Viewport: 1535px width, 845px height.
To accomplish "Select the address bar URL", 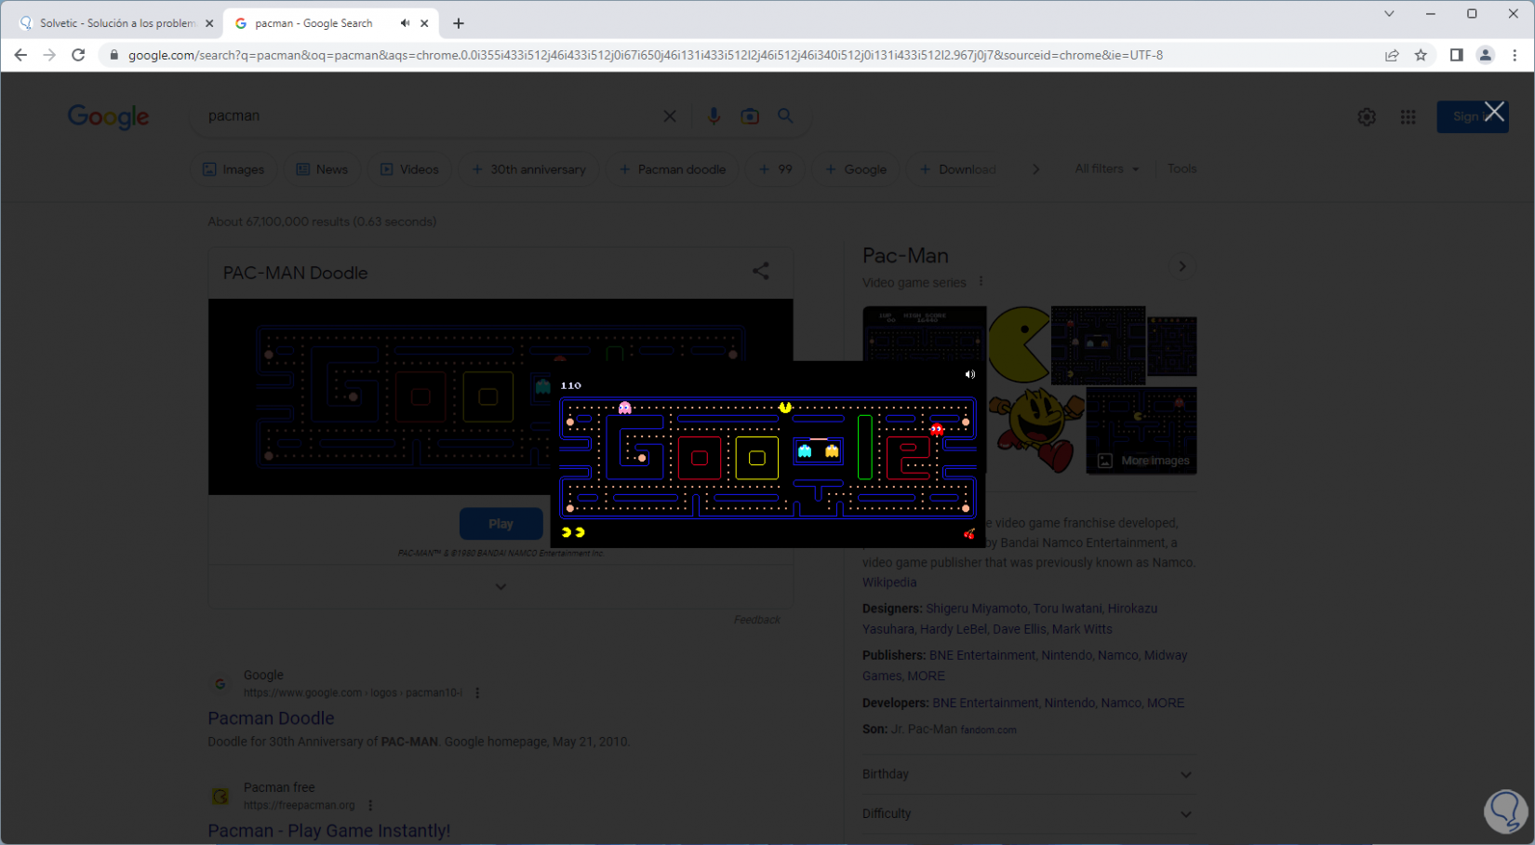I will (x=646, y=55).
